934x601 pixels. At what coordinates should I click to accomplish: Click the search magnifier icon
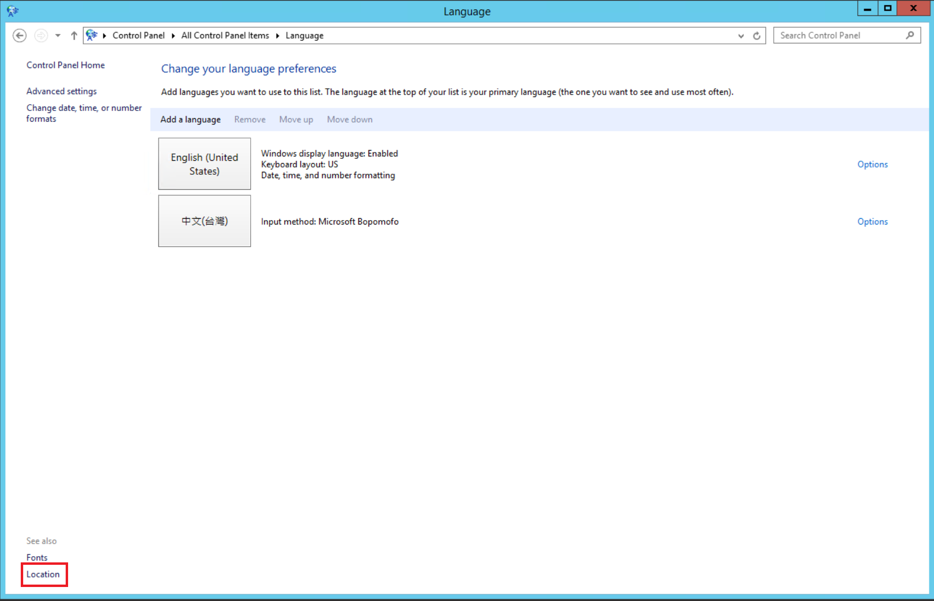[x=910, y=35]
